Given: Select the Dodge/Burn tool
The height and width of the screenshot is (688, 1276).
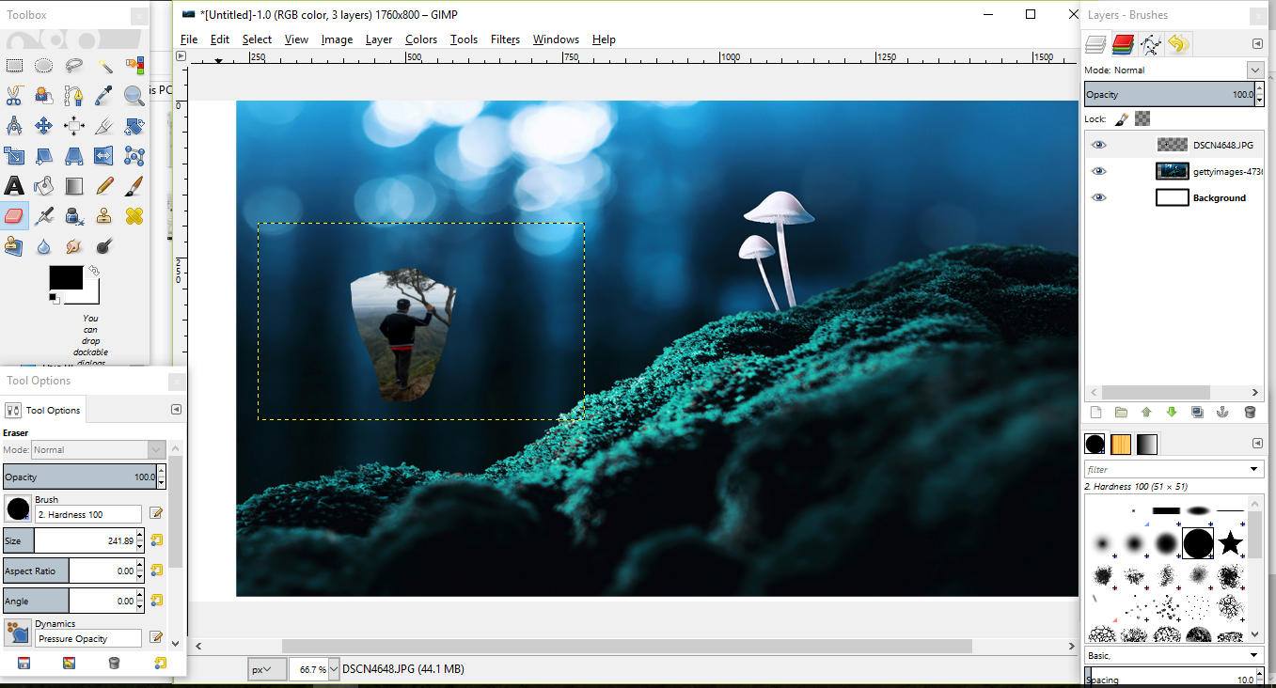Looking at the screenshot, I should (x=104, y=246).
